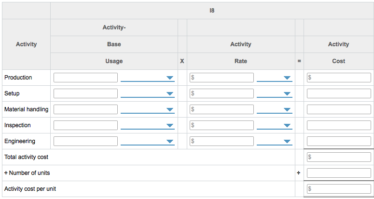The image size is (374, 199).
Task: Open Engineering activity rate unit dropdown
Action: click(x=275, y=141)
